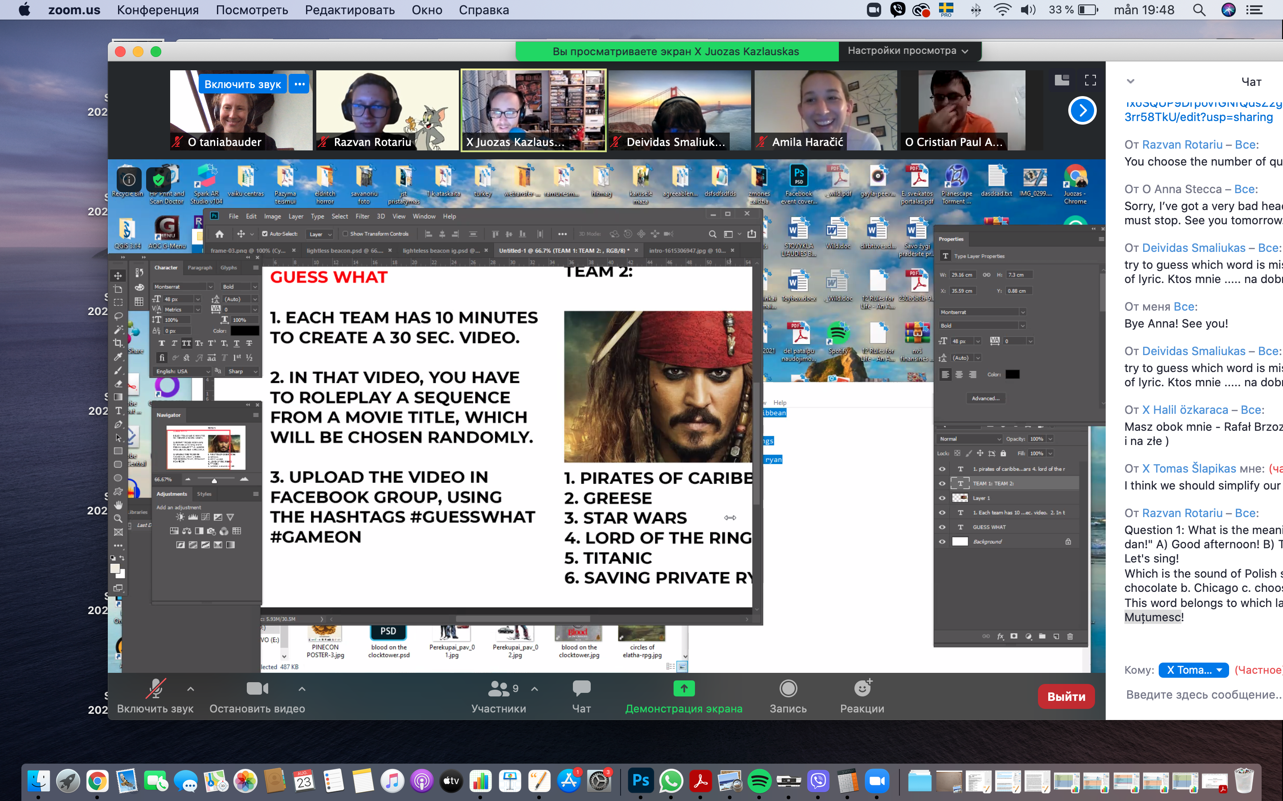This screenshot has height=801, width=1283.
Task: Toggle Auto-Select checkbox
Action: click(x=265, y=234)
